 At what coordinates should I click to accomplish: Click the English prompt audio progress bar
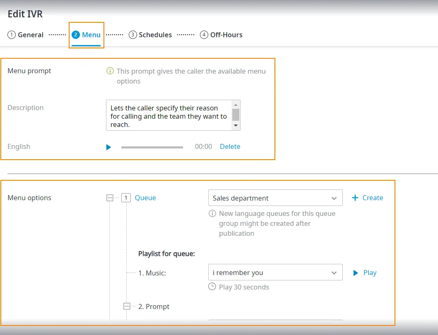coord(152,147)
